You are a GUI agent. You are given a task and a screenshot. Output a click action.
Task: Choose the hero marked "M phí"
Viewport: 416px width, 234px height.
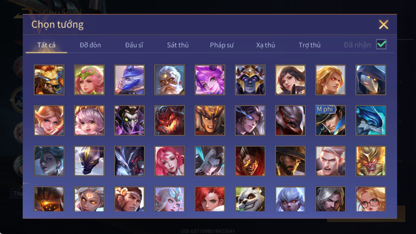(x=330, y=121)
